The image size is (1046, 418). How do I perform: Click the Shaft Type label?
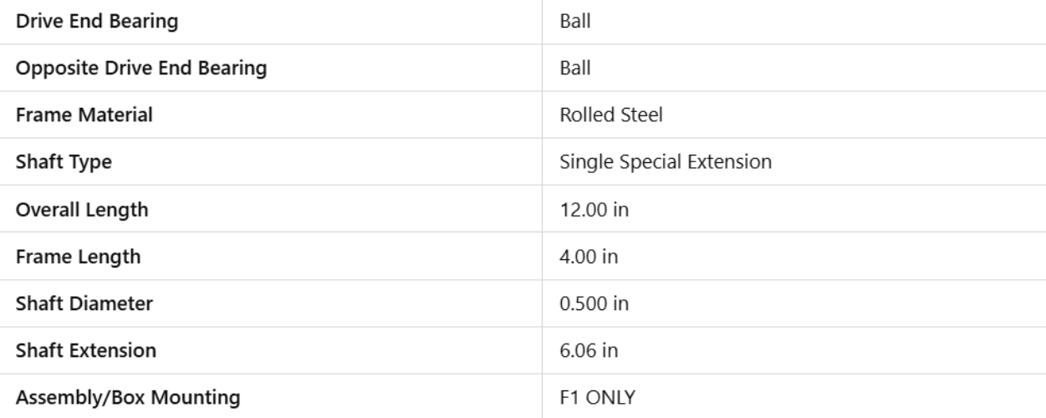64,162
